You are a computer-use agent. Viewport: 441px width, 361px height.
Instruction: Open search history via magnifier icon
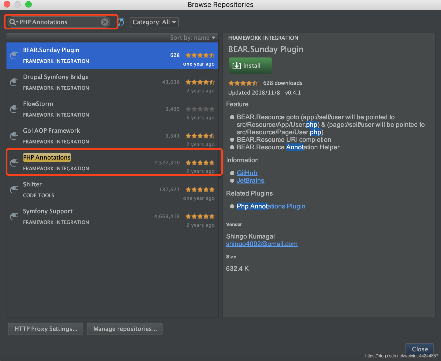tap(13, 22)
